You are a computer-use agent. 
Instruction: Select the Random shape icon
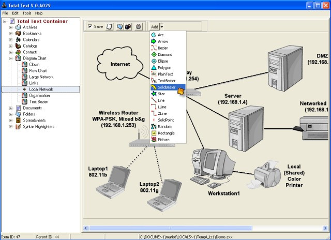pos(154,126)
